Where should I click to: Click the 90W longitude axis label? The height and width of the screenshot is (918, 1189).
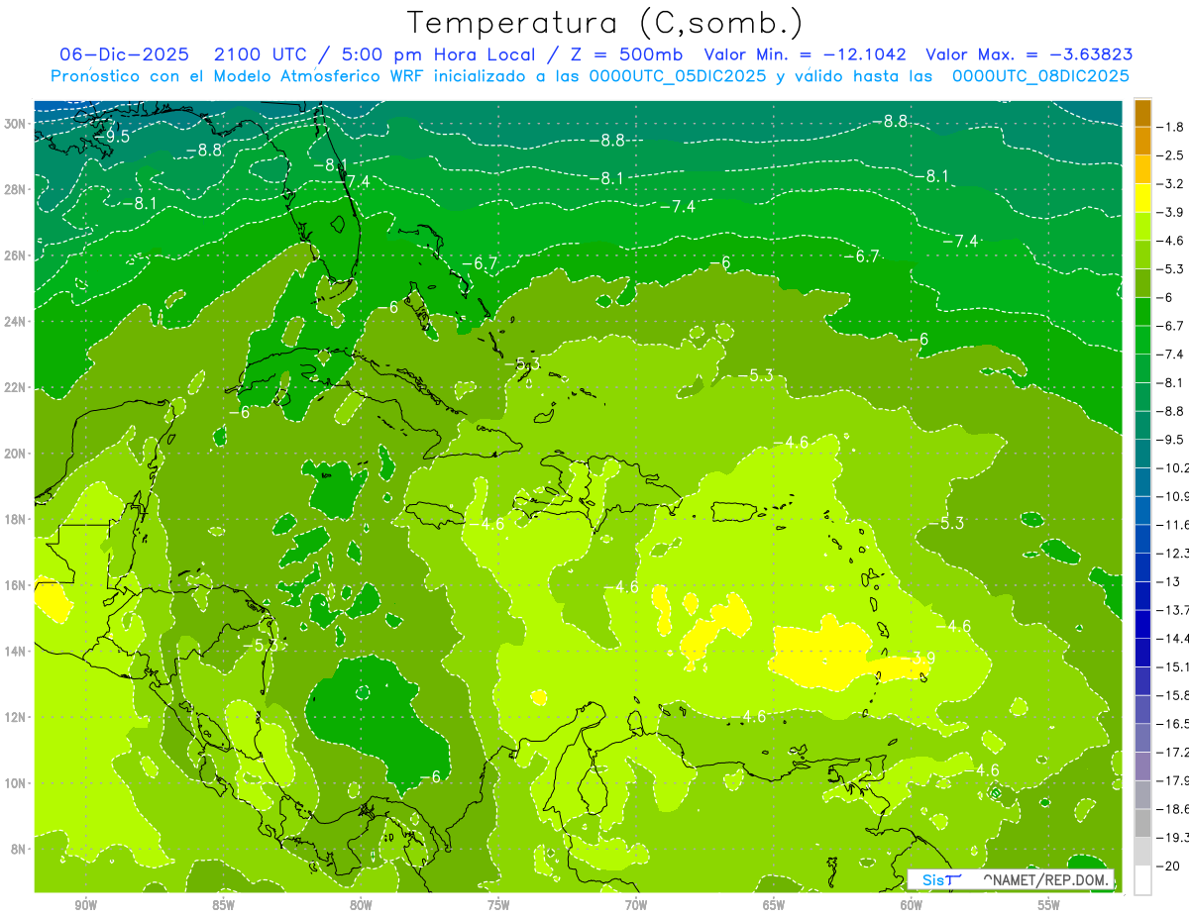(85, 905)
